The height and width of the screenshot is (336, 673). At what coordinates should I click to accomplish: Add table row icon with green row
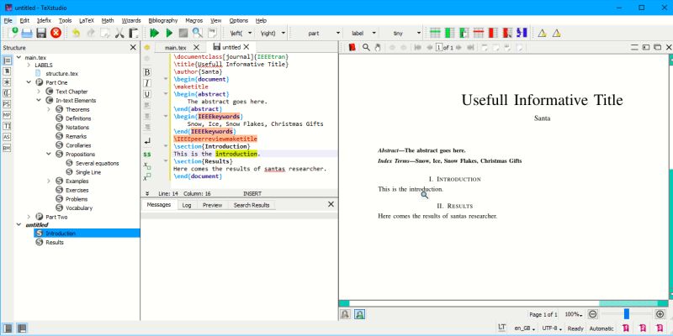[x=435, y=33]
